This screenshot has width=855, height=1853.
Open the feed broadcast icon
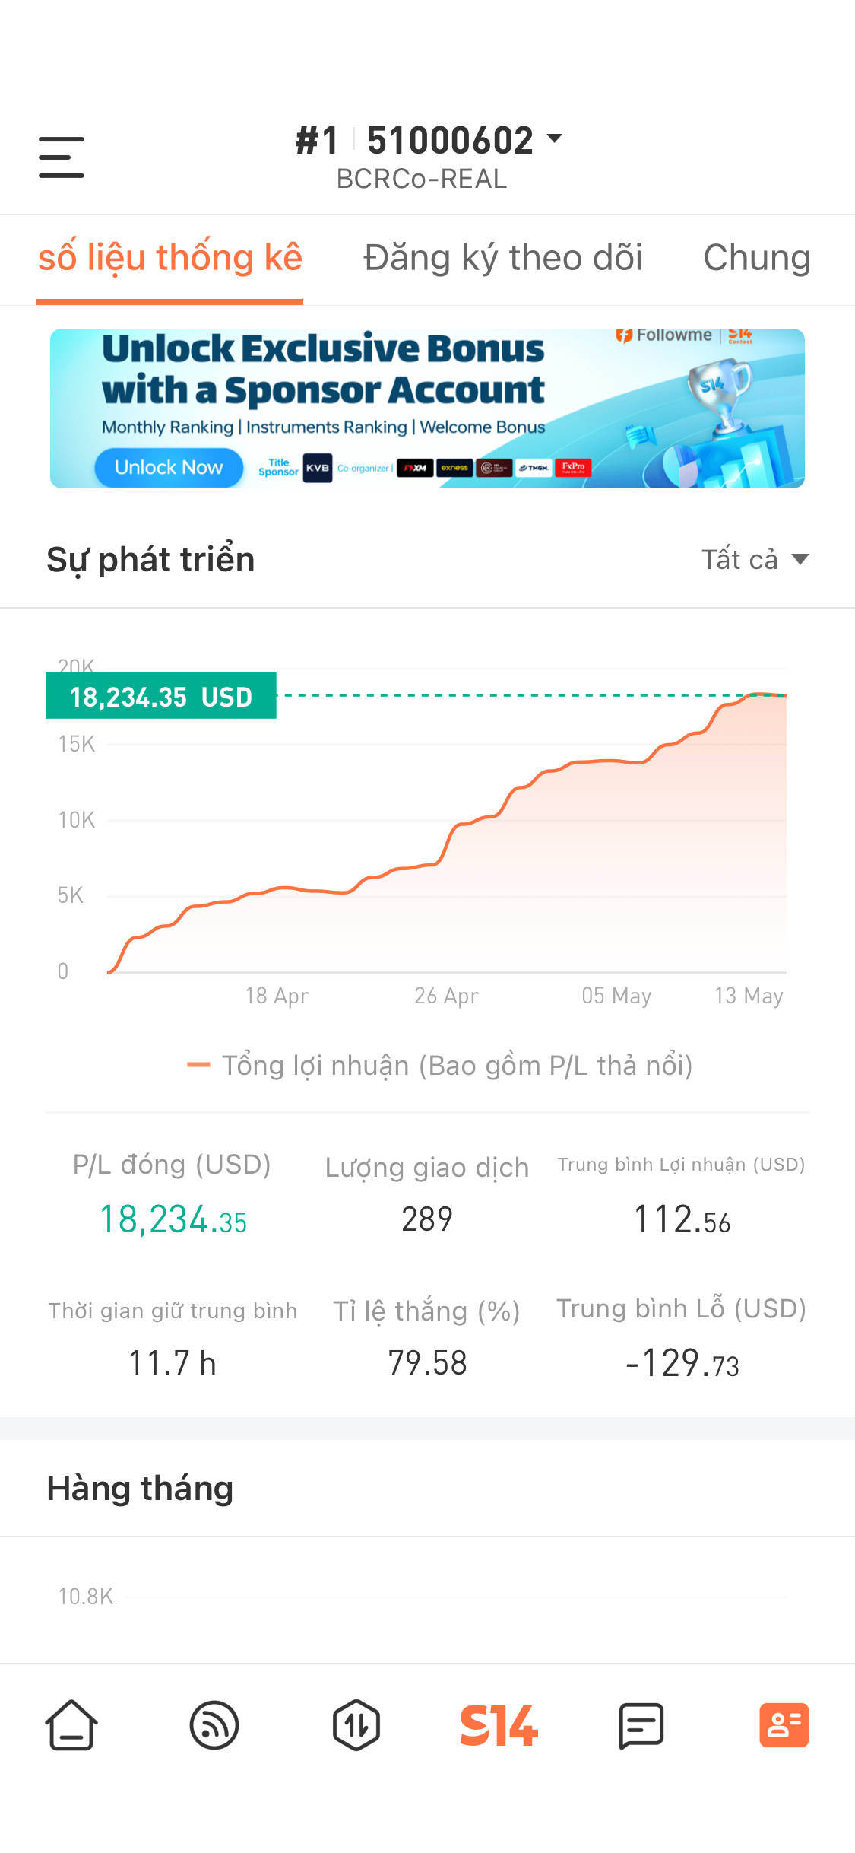point(214,1724)
